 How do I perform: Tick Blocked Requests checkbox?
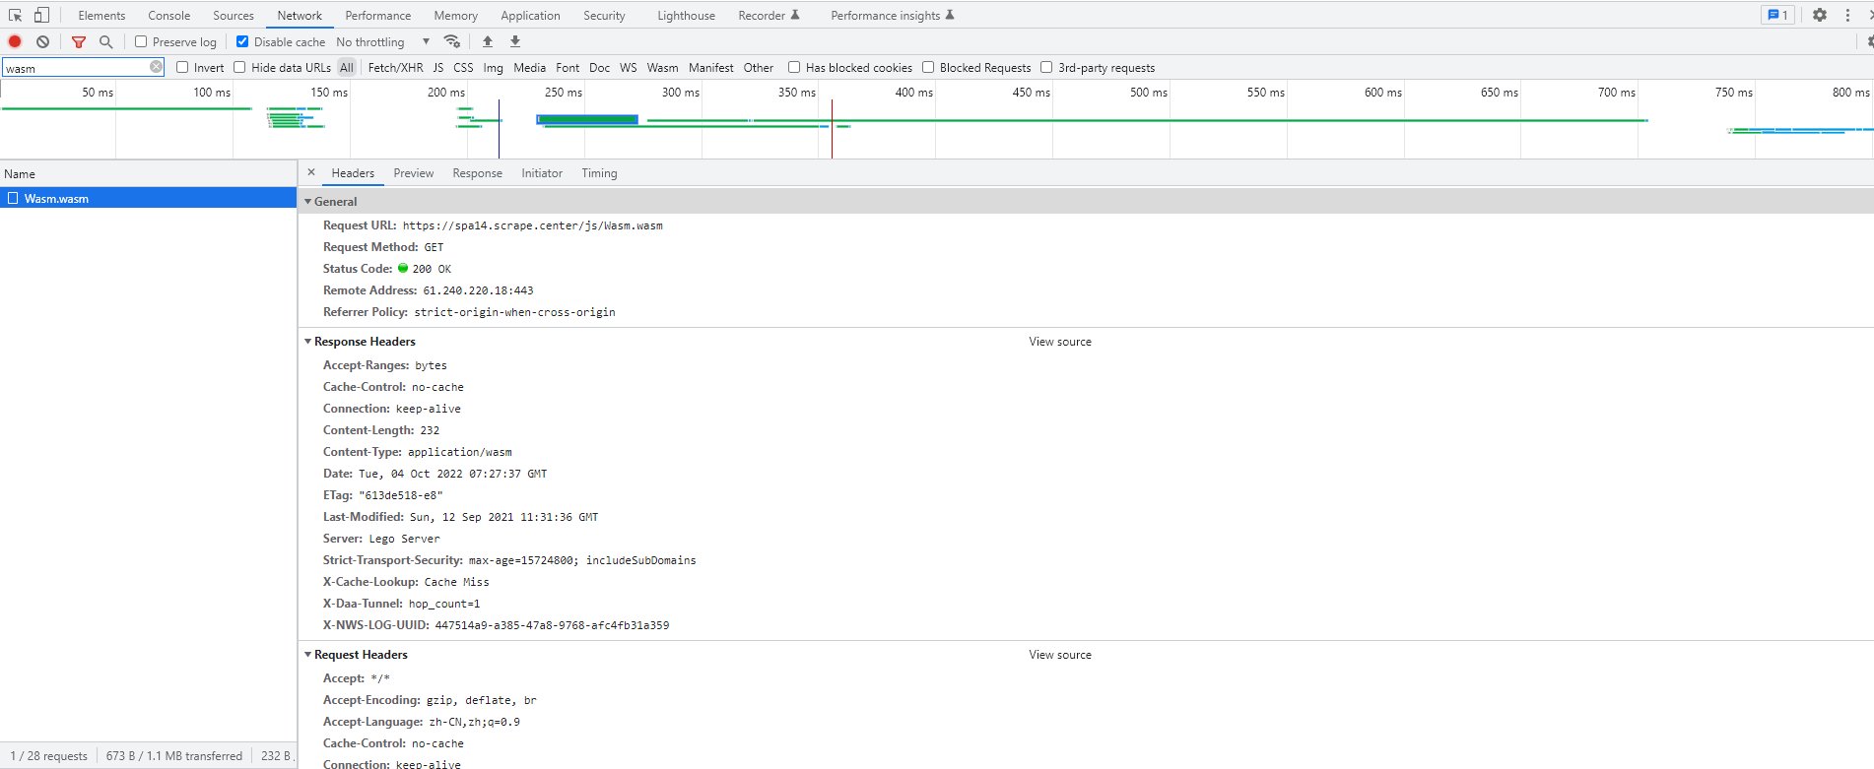tap(928, 67)
